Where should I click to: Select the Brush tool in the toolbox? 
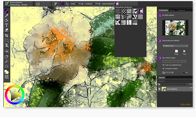[7, 11]
